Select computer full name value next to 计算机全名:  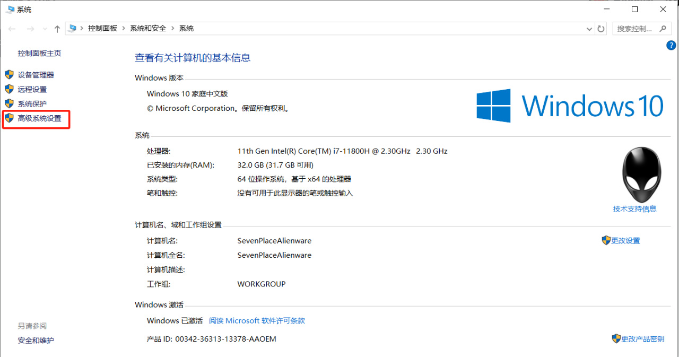click(274, 255)
